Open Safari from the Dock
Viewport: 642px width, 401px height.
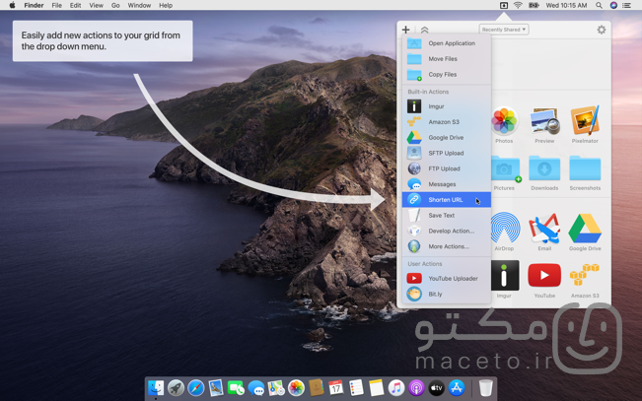point(195,387)
